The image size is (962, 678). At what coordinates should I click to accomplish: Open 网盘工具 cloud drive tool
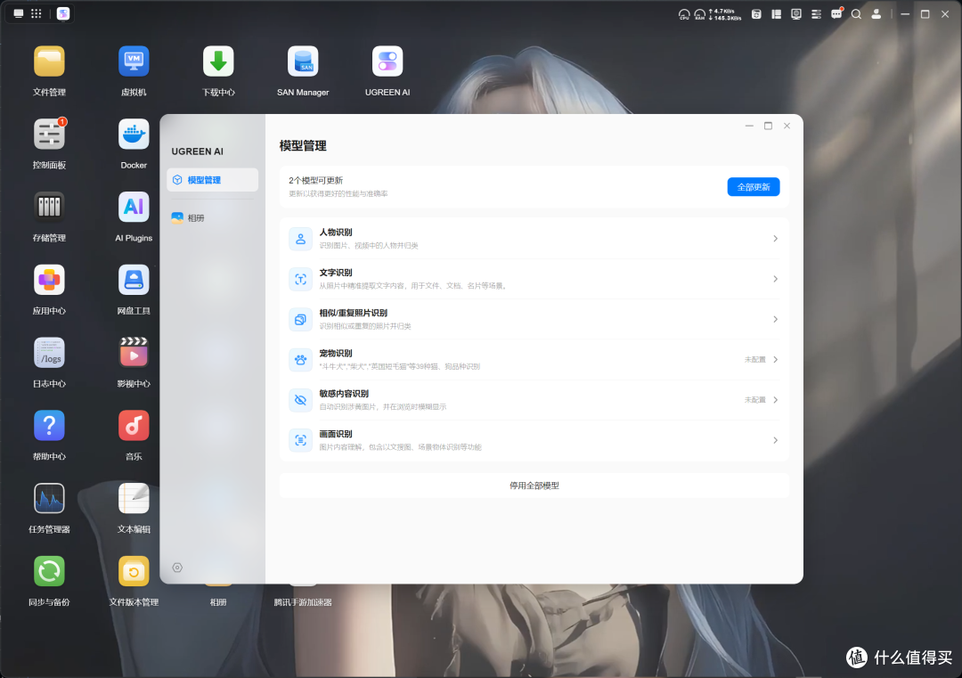click(x=134, y=280)
